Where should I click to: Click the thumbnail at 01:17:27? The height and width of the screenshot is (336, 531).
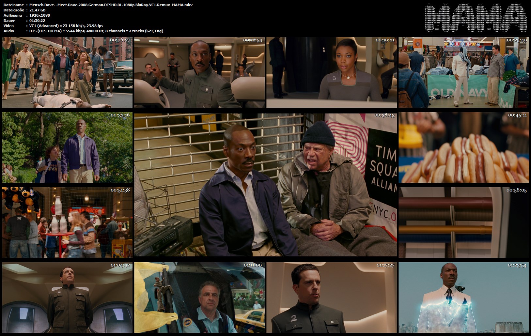point(331,298)
